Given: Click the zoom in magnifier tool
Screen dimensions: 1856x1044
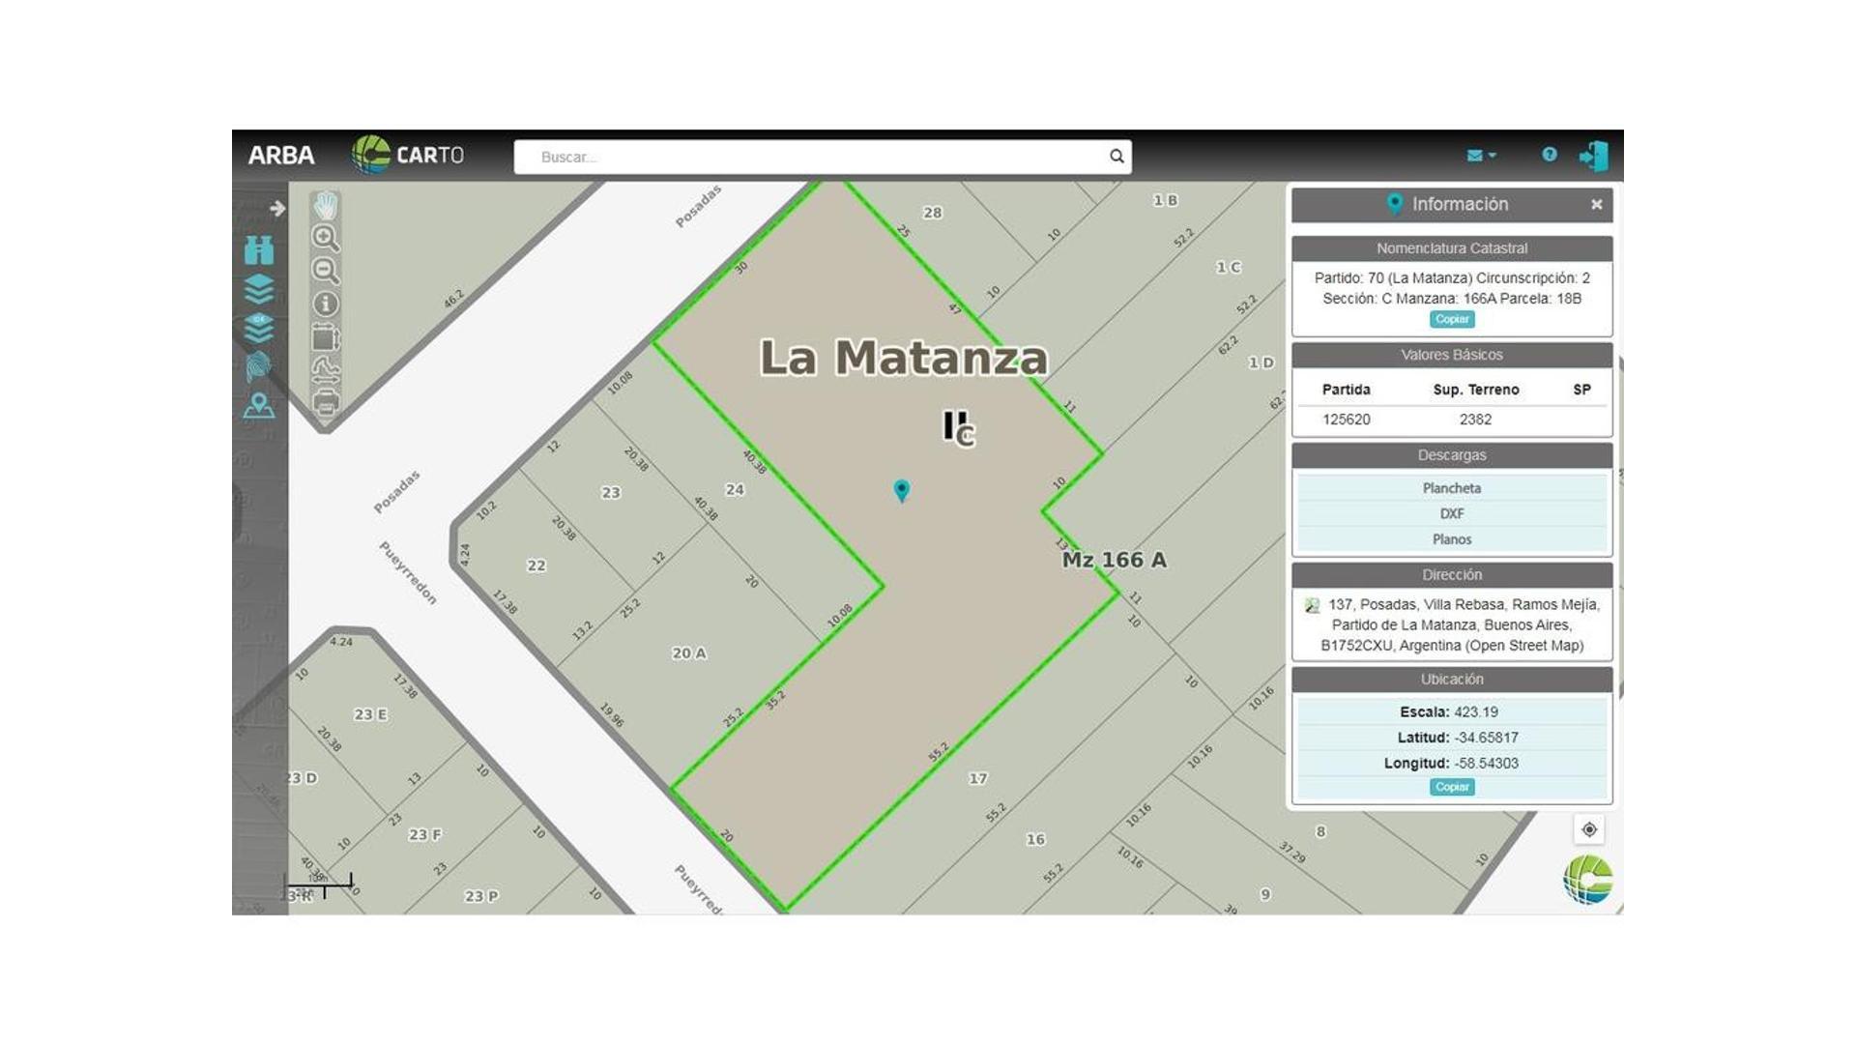Looking at the screenshot, I should pos(326,238).
